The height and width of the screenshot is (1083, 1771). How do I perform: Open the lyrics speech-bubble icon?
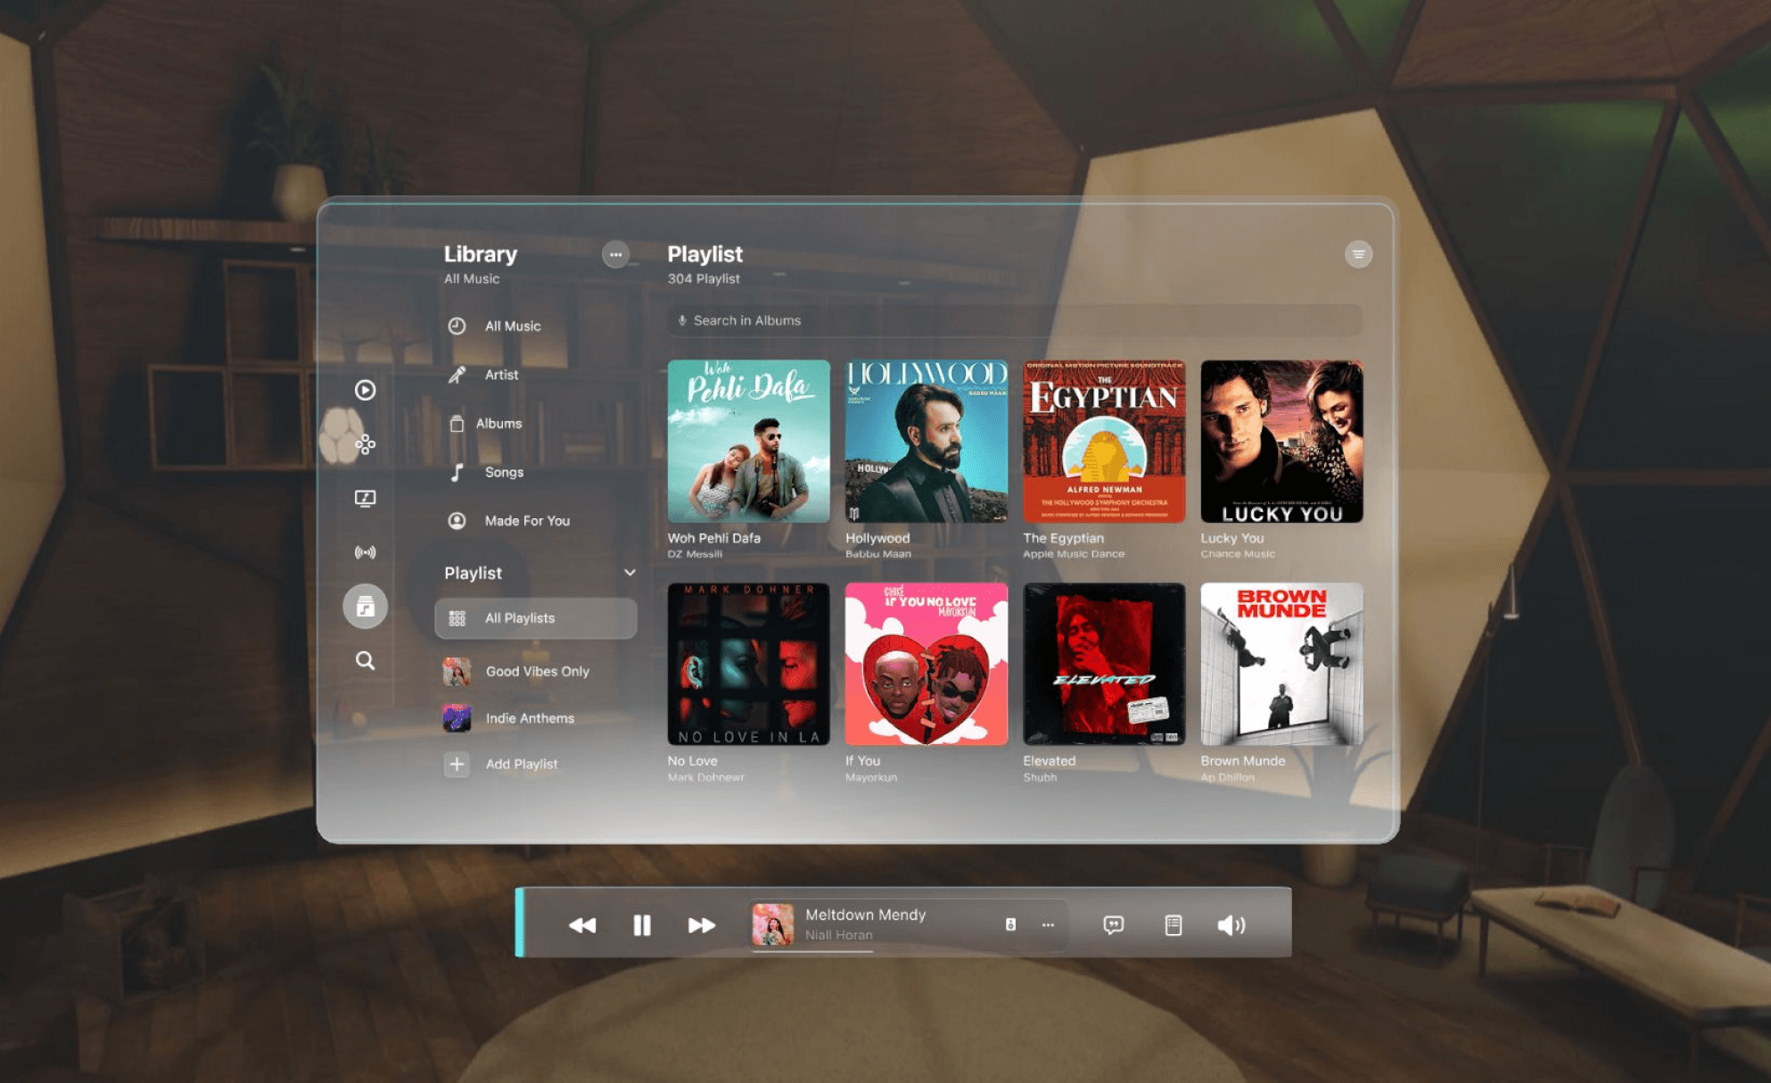(x=1113, y=925)
